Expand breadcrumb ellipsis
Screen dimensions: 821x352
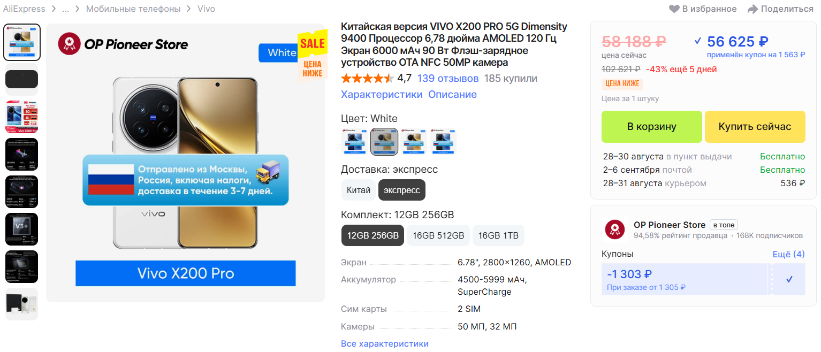[65, 9]
